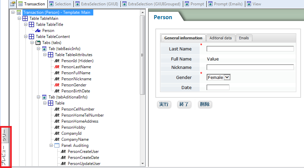Open the Gender dropdown list
The width and height of the screenshot is (304, 168).
(x=227, y=77)
